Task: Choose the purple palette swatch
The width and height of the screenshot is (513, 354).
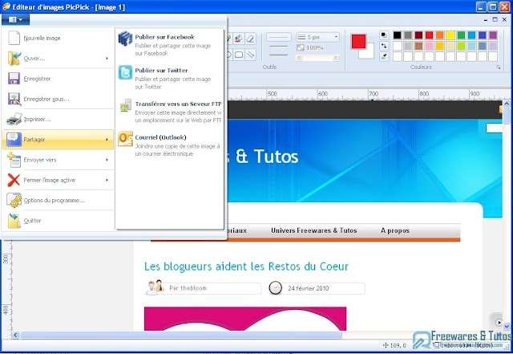Action: 493,35
